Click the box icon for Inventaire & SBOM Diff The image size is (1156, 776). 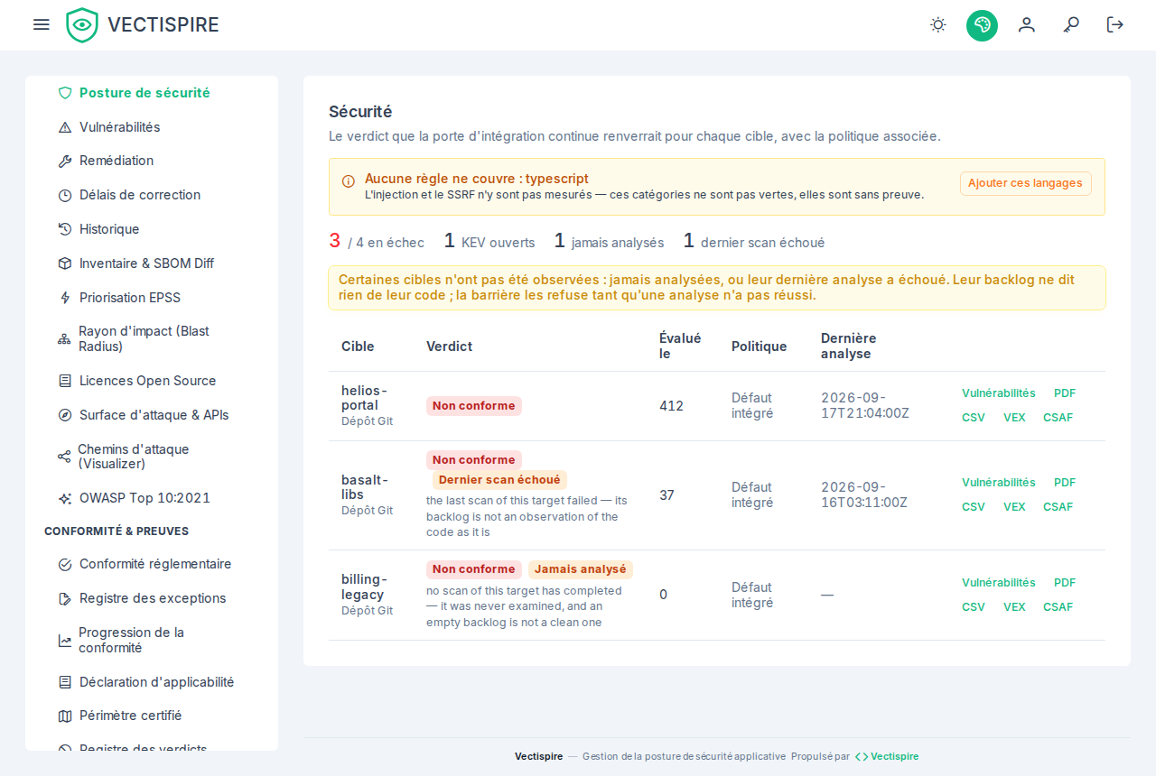[x=65, y=263]
